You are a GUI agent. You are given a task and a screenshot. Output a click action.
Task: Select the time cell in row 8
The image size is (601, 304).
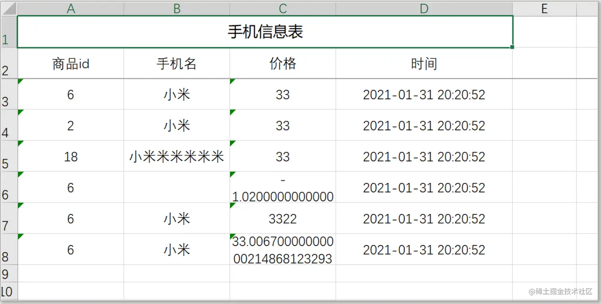click(424, 249)
